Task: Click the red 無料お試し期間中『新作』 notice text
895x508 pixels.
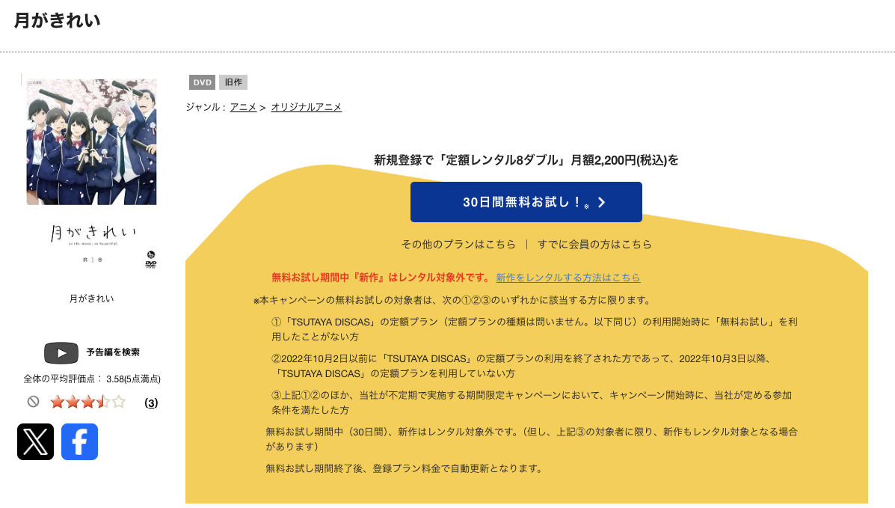Action: click(x=380, y=278)
